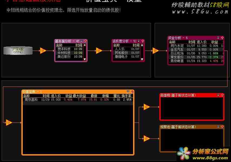This screenshot has height=162, width=231.
Task: Click scroll-up arrow in 基本面分析 list
Action: click(85, 45)
